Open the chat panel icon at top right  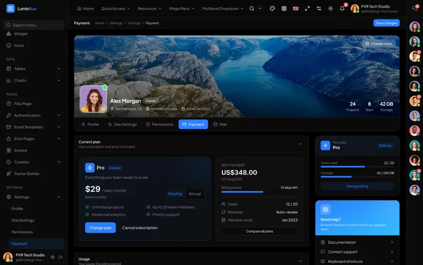(x=415, y=8)
